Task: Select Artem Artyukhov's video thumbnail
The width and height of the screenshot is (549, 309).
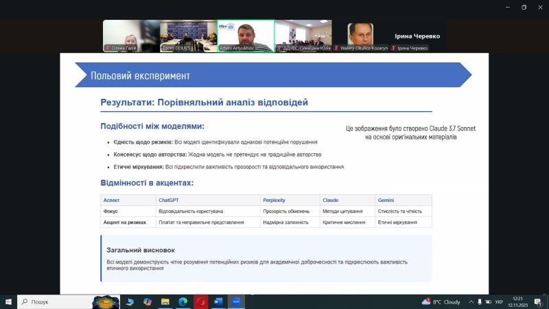Action: click(245, 36)
